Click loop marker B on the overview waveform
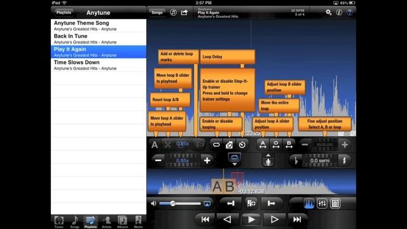Image resolution: width=407 pixels, height=229 pixels. click(x=230, y=186)
